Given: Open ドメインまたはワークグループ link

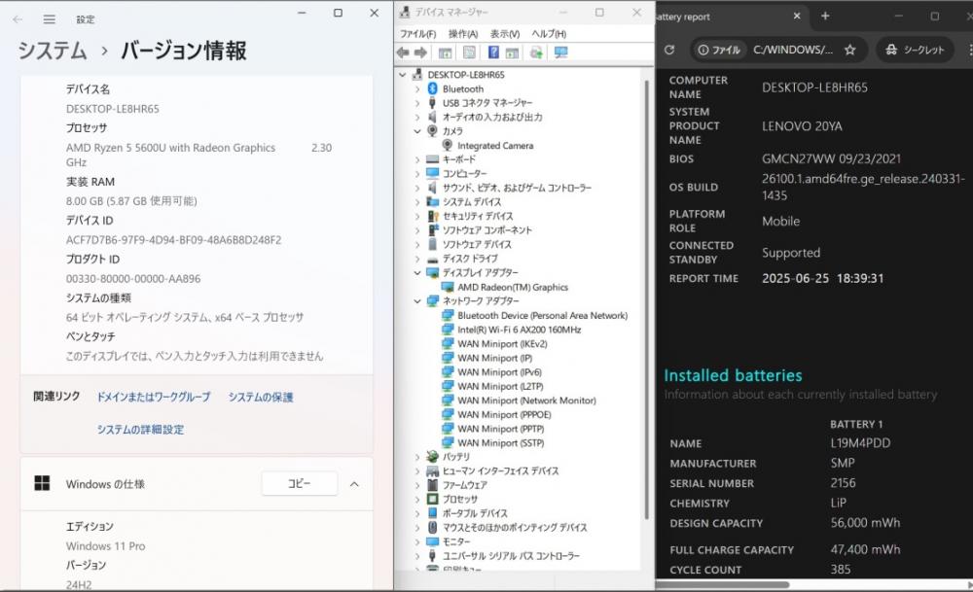Looking at the screenshot, I should pyautogui.click(x=154, y=397).
